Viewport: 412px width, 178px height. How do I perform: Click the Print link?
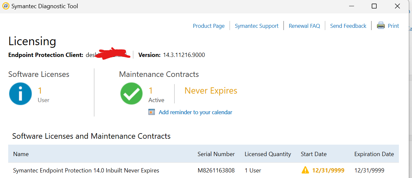(393, 26)
